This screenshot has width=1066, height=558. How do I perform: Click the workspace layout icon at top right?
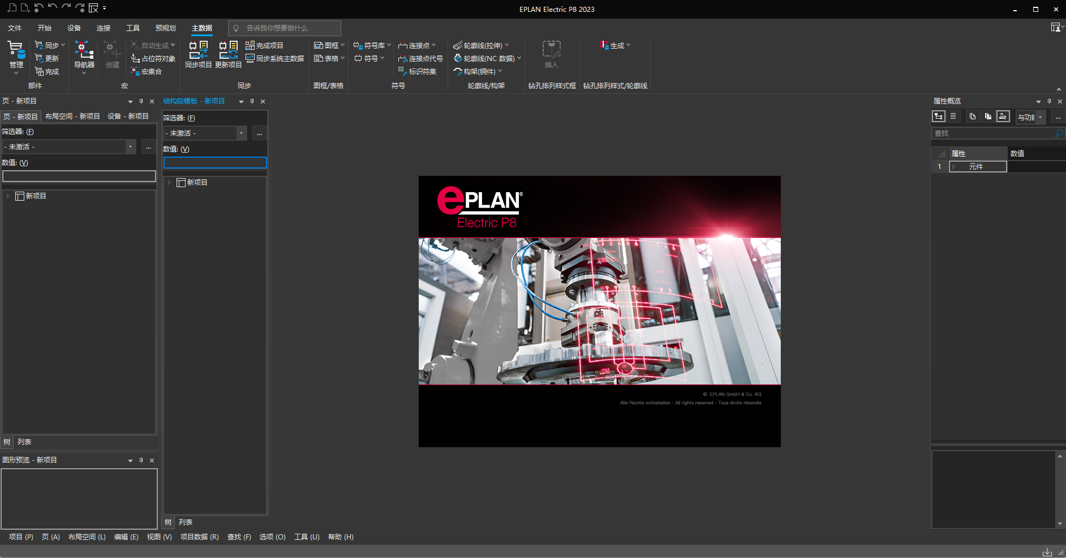[x=1056, y=28]
